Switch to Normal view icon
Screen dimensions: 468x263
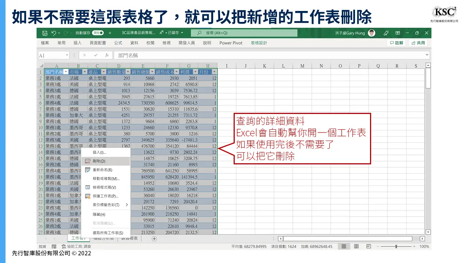point(344,247)
